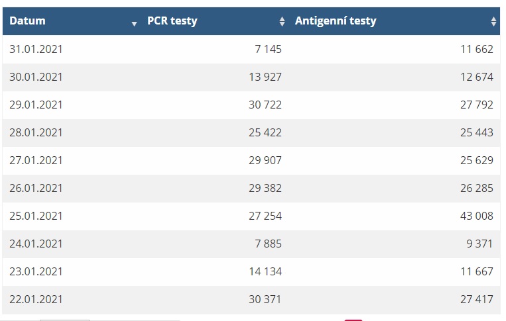Sort table by PCR testy header
Image resolution: width=506 pixels, height=321 pixels.
tap(172, 21)
